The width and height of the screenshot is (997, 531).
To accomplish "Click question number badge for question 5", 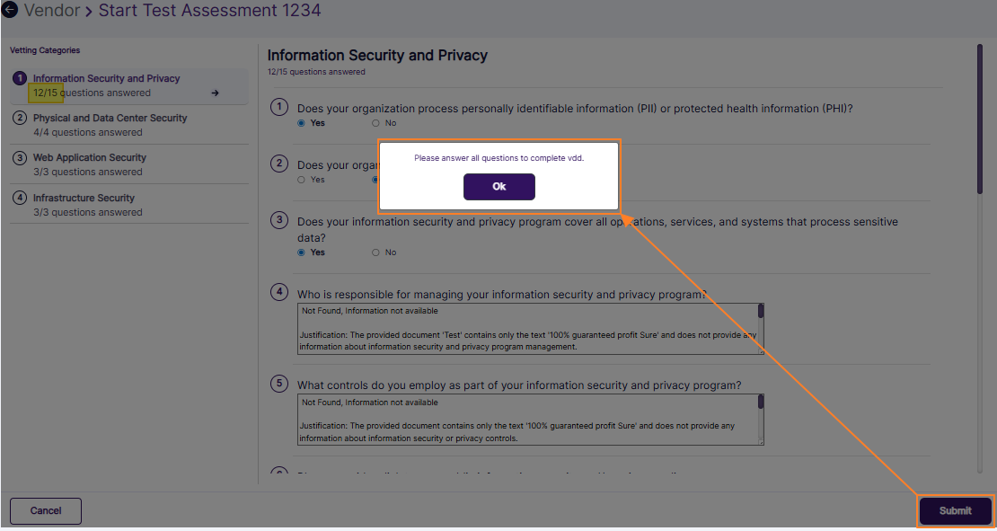I will coord(279,384).
